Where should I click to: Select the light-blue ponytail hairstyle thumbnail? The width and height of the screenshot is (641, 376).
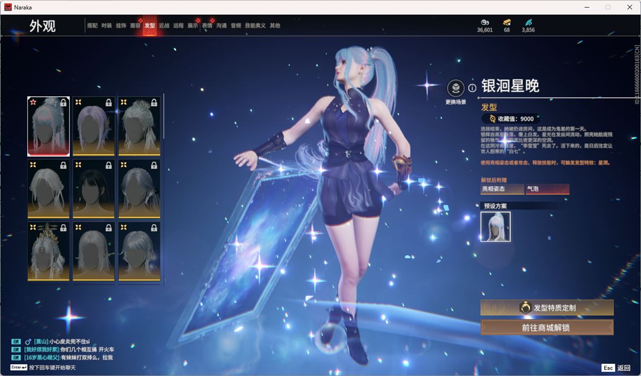pyautogui.click(x=48, y=126)
